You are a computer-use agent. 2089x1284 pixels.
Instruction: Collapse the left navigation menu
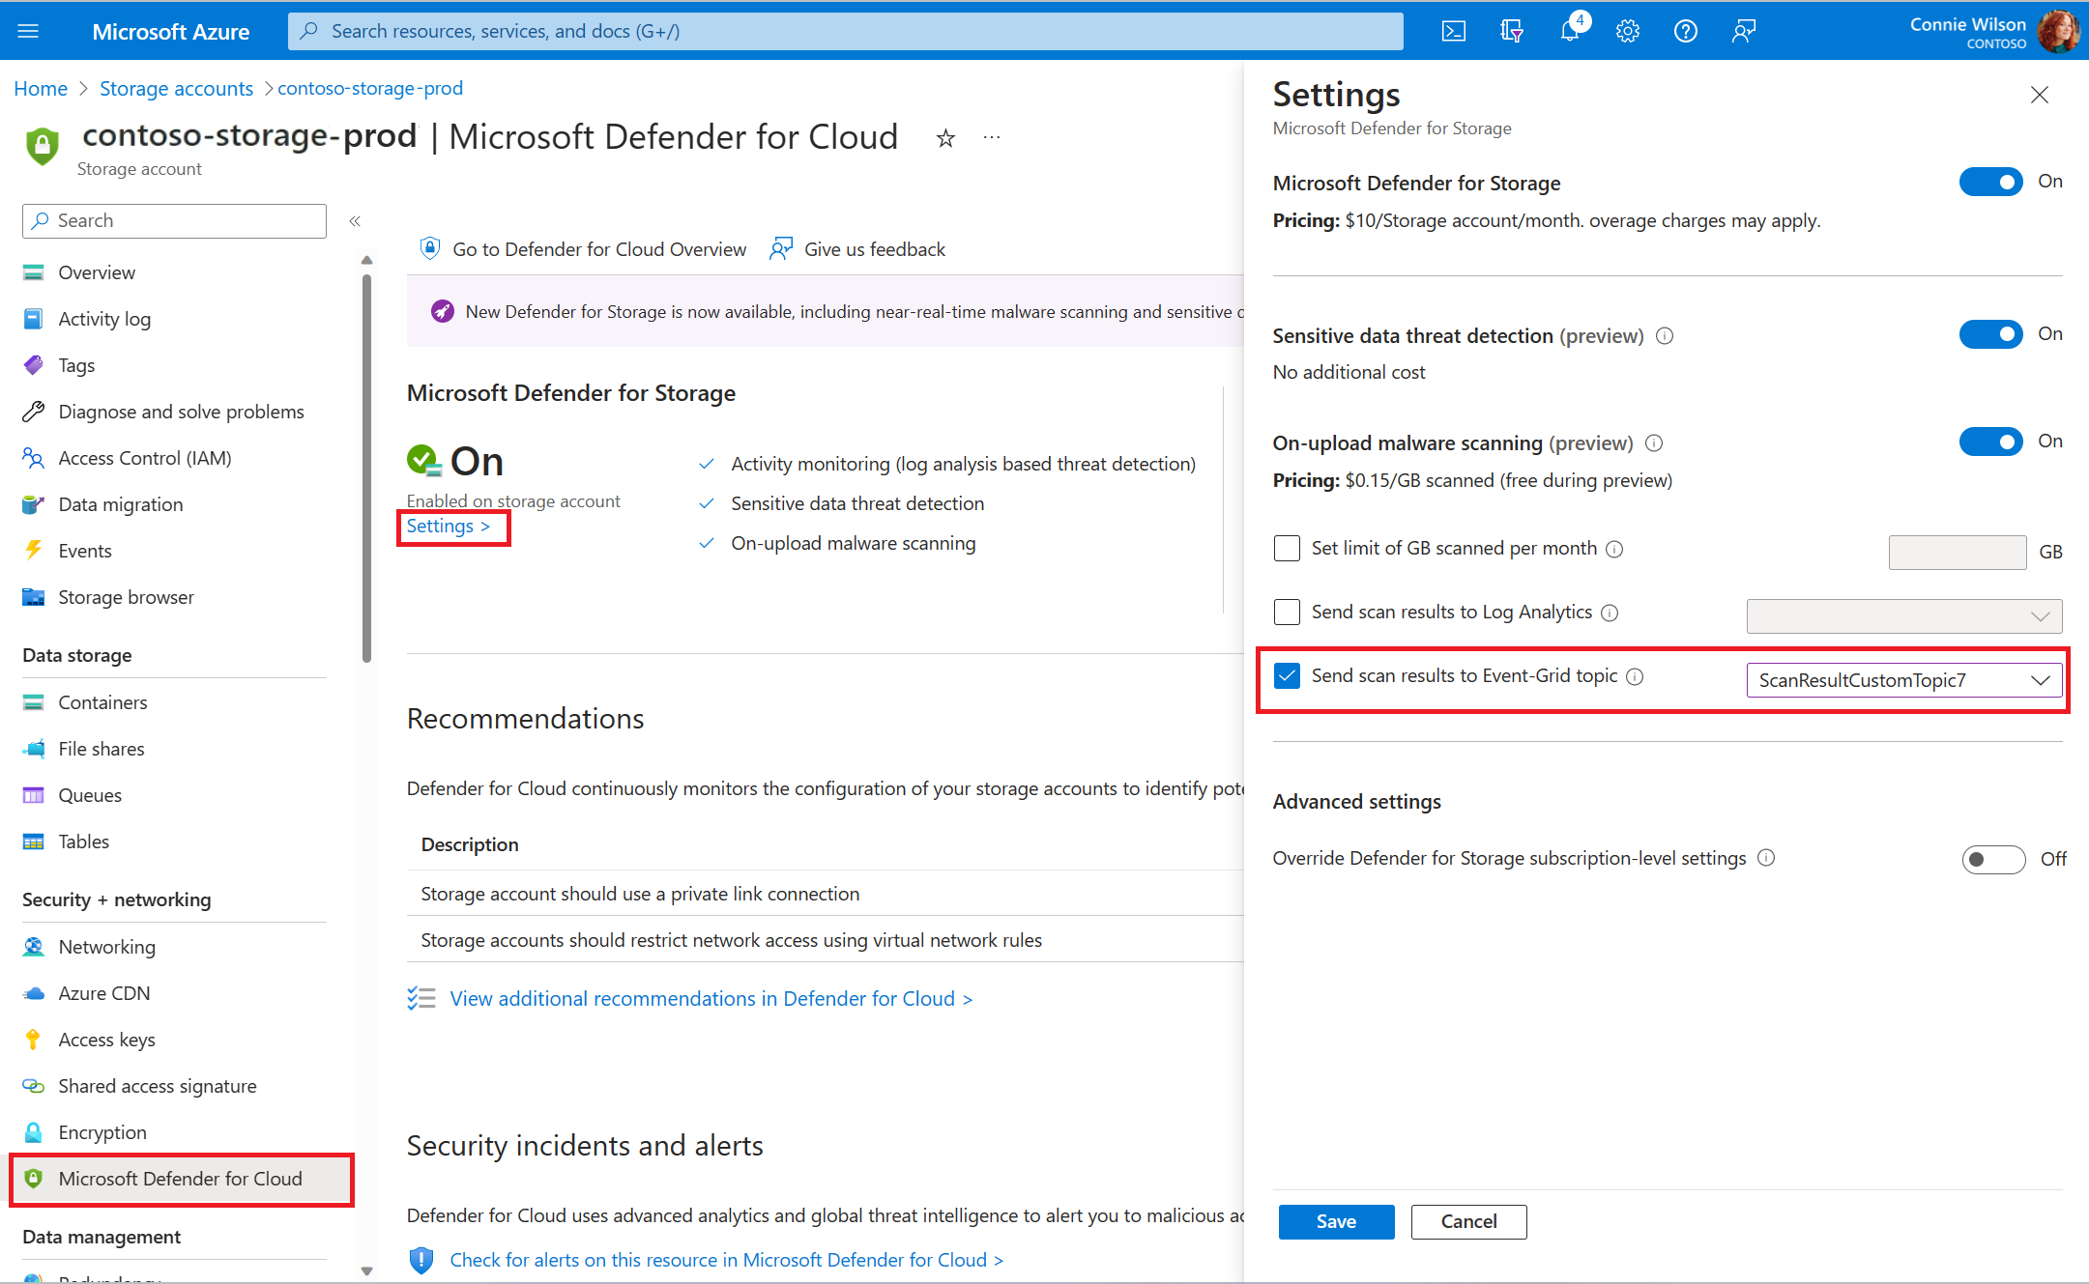(355, 221)
